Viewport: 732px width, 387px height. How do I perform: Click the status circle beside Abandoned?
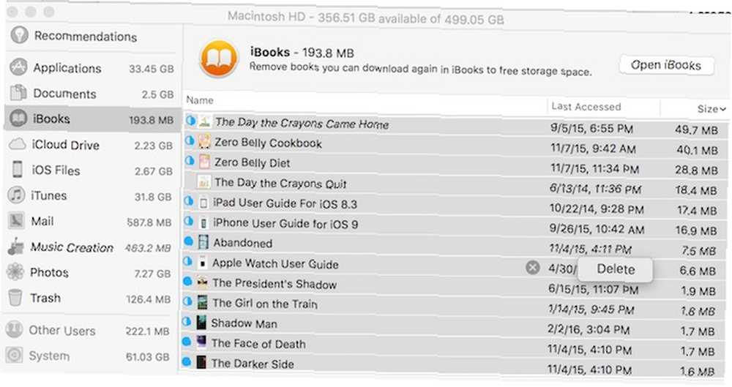point(189,241)
